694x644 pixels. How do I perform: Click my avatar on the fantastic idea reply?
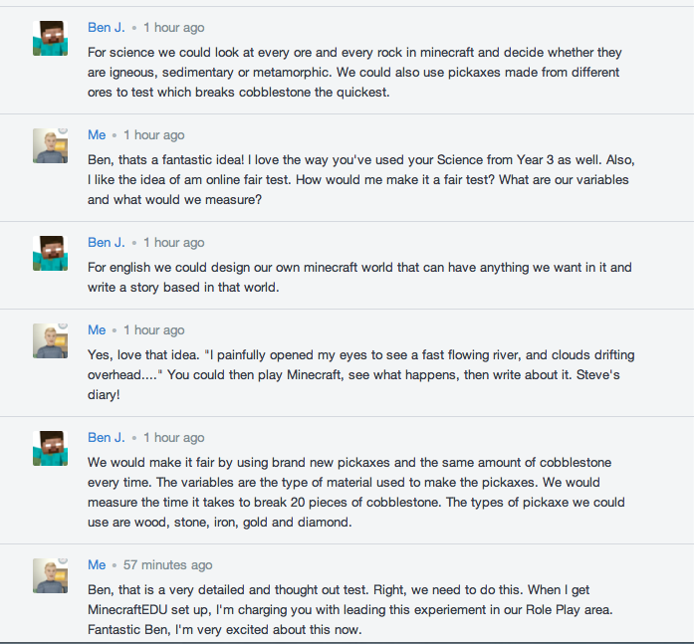point(51,145)
